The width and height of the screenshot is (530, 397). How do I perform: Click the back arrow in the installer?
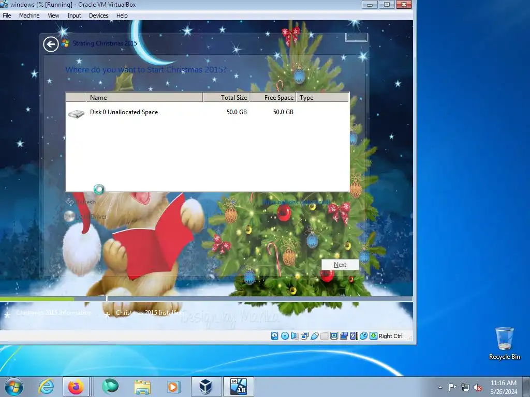(51, 44)
